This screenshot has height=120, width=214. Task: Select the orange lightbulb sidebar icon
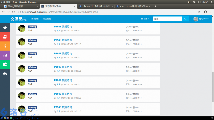tap(5, 46)
